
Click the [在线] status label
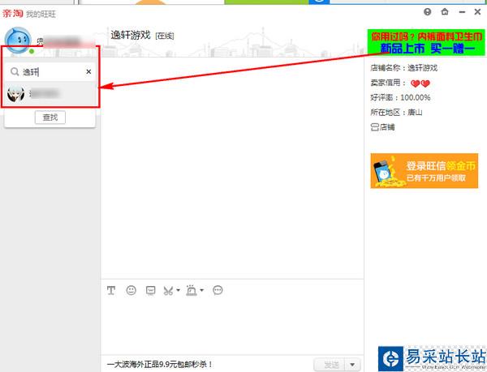(x=165, y=36)
